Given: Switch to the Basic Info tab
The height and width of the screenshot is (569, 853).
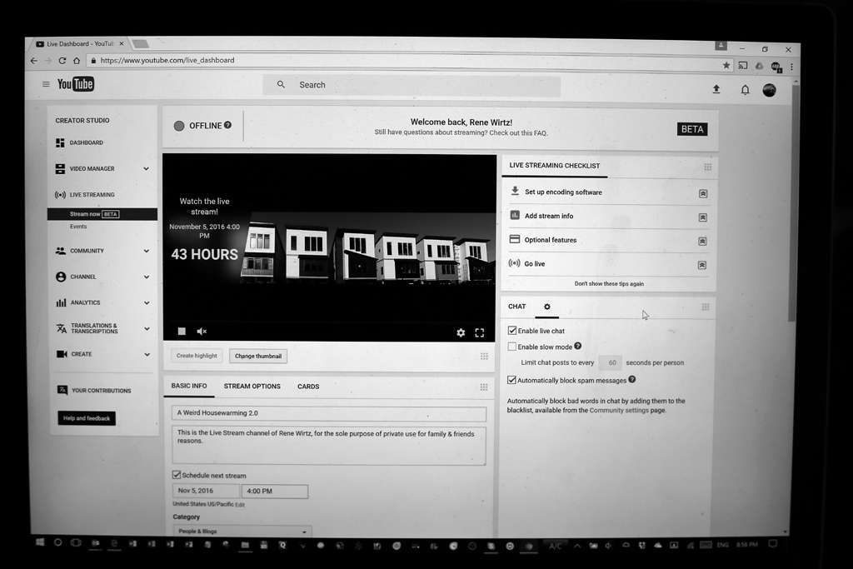Looking at the screenshot, I should [189, 386].
